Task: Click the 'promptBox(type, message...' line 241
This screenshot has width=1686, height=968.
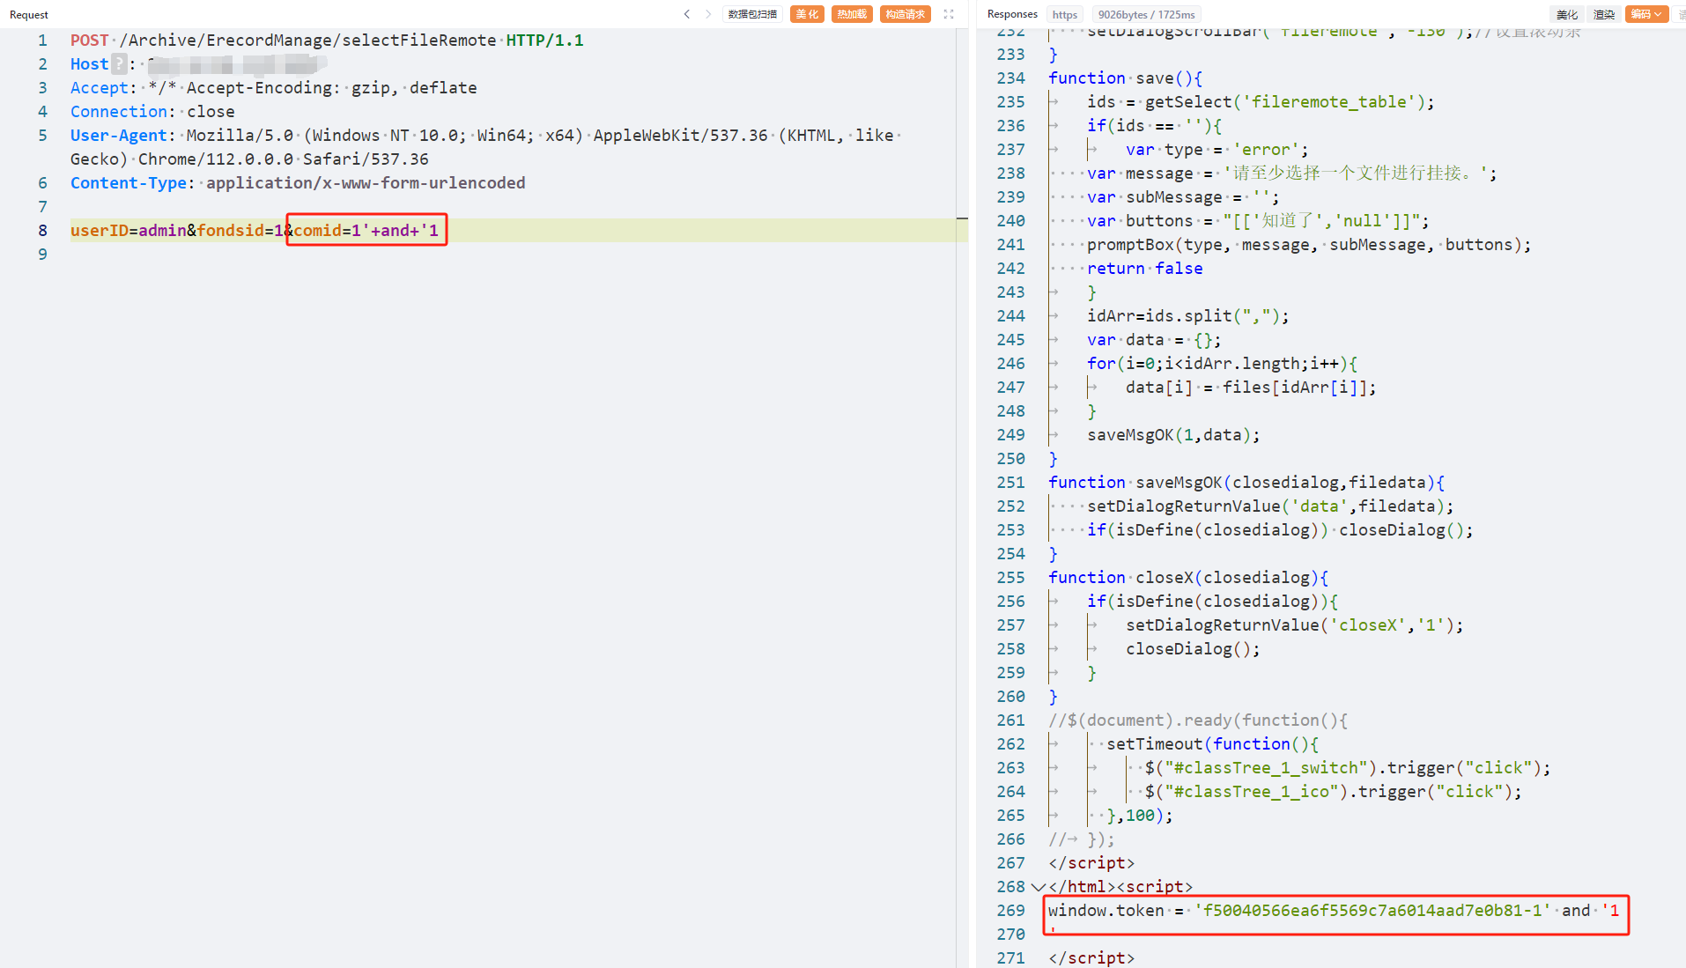Action: click(1309, 245)
